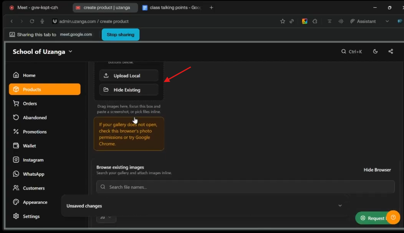The width and height of the screenshot is (404, 233).
Task: Open the Ctrl+K search
Action: 352,52
